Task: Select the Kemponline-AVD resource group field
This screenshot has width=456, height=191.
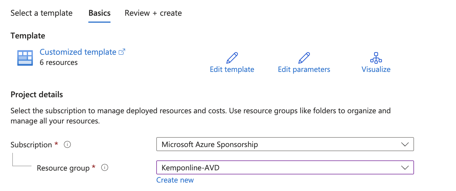Action: pos(285,167)
